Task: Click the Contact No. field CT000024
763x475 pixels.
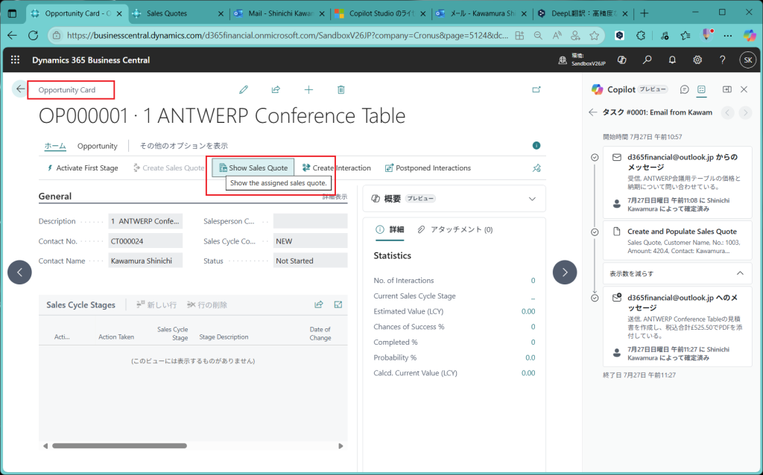Action: pyautogui.click(x=145, y=240)
